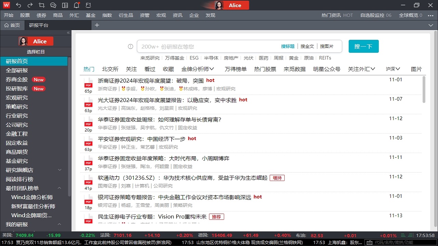Image resolution: width=438 pixels, height=246 pixels.
Task: Open the layout panel icon
Action: point(65,5)
